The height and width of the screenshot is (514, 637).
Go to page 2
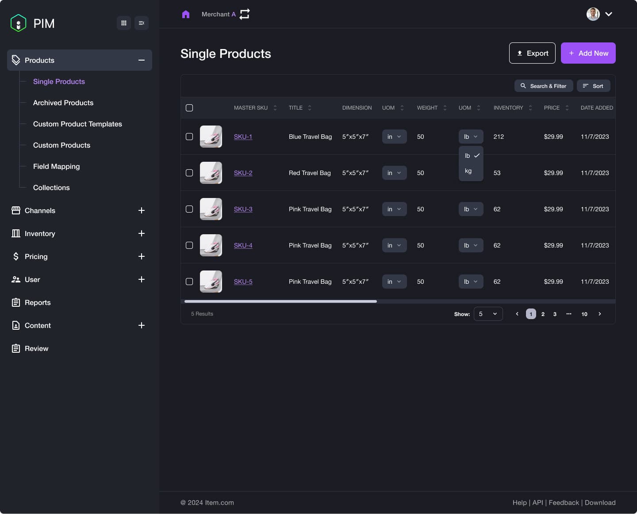click(x=543, y=314)
